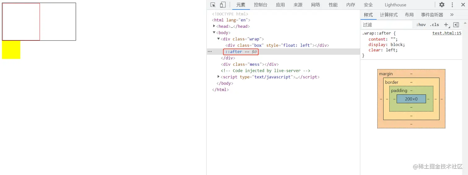Expand the head element node
The image size is (468, 175).
(214, 26)
